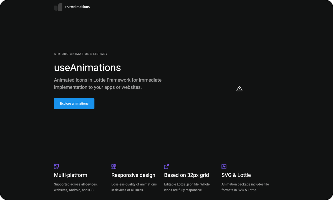Click the useAnimations logo icon
The image size is (333, 200).
pos(58,7)
